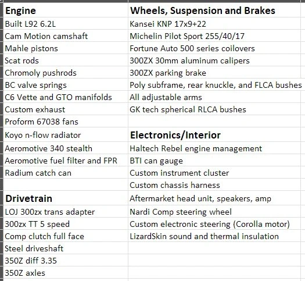Screen dimensions: 305x281
Task: Click the Built L92 6.2L cell
Action: (x=66, y=24)
